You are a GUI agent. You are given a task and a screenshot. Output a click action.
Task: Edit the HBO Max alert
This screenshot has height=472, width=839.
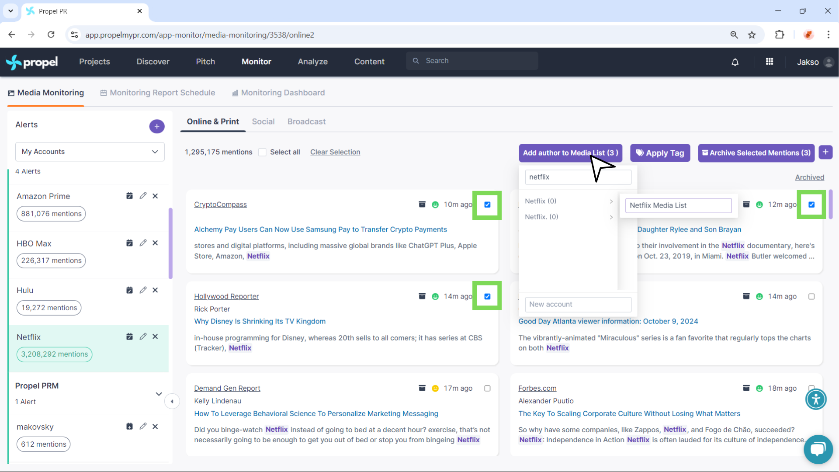click(x=143, y=243)
